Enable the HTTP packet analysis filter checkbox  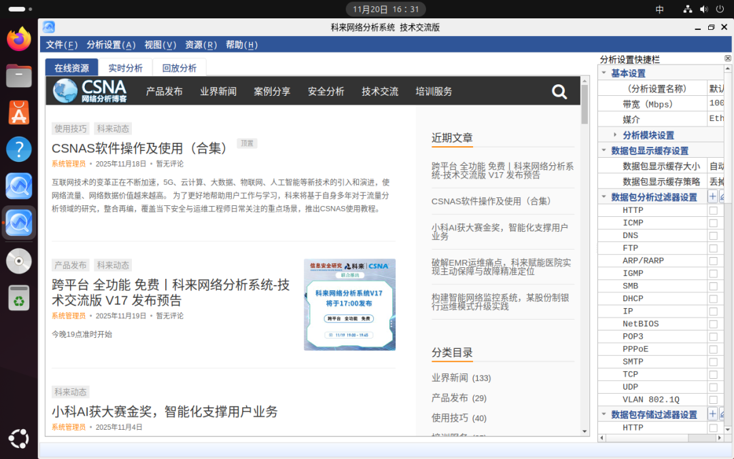(713, 211)
